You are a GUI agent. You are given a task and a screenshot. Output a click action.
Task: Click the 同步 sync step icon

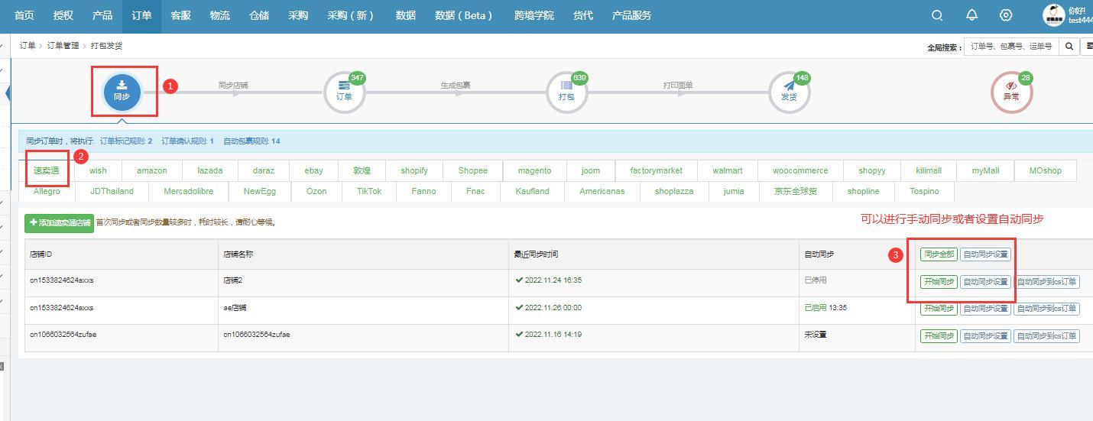[122, 91]
